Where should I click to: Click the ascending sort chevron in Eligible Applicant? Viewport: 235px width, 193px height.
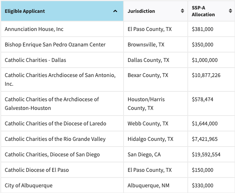click(x=115, y=11)
